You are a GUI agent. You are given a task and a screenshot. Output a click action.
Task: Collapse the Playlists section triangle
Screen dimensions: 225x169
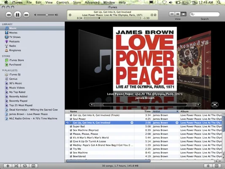click(x=3, y=71)
